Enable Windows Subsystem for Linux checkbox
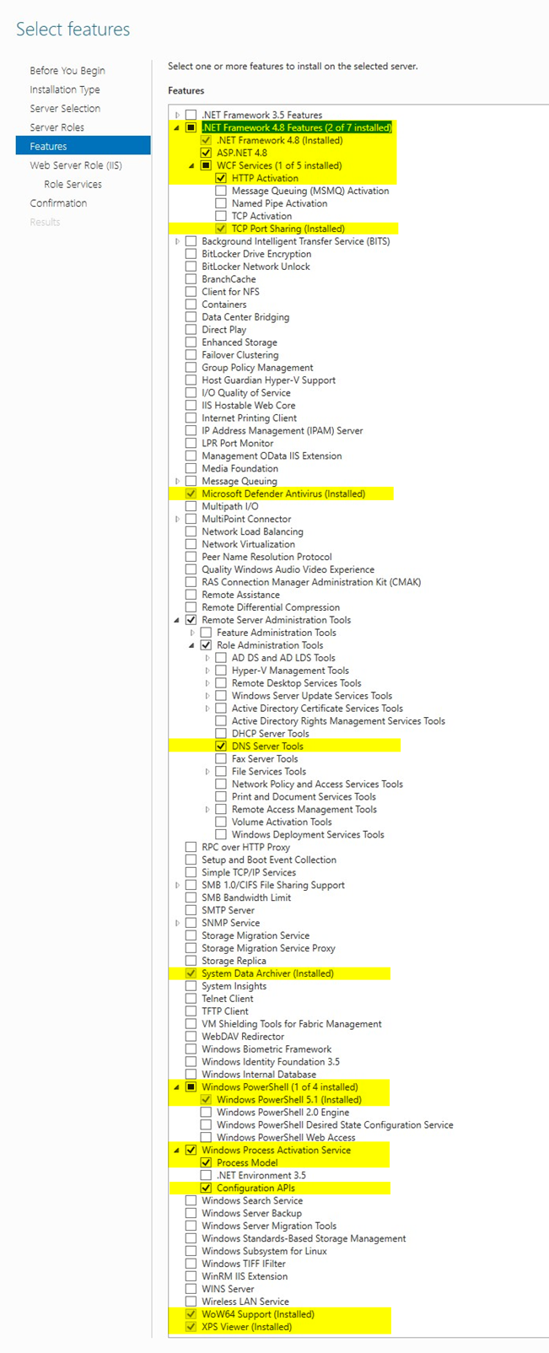The height and width of the screenshot is (1353, 549). click(x=191, y=1251)
